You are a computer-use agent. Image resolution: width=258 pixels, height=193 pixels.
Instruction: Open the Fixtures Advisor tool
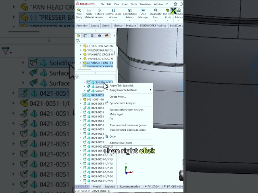[x=100, y=14]
